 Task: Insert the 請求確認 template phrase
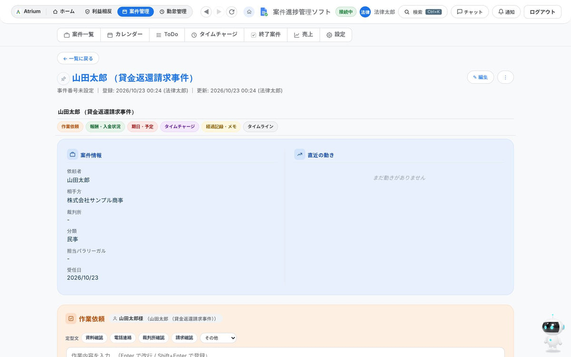tap(184, 337)
